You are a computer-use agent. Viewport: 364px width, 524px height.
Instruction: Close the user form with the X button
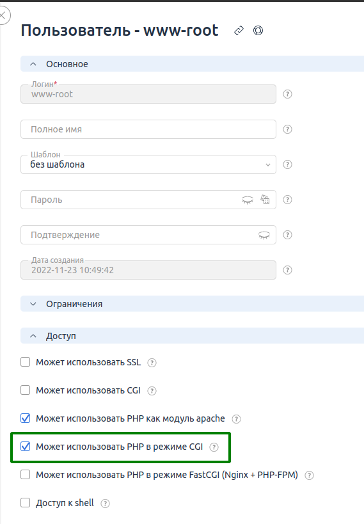coord(3,15)
